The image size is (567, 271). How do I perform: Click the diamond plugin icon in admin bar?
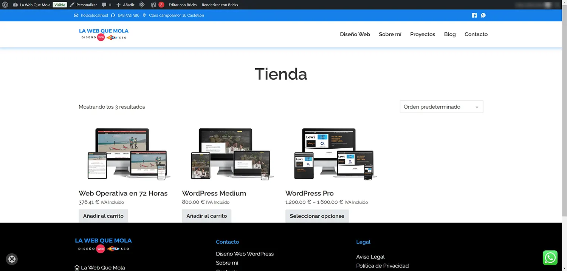(x=141, y=5)
